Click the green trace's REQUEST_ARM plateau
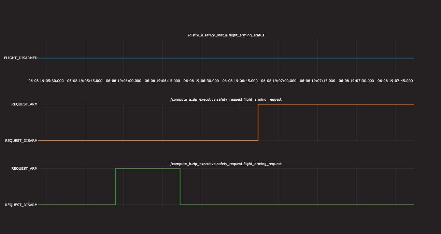 tap(148, 168)
